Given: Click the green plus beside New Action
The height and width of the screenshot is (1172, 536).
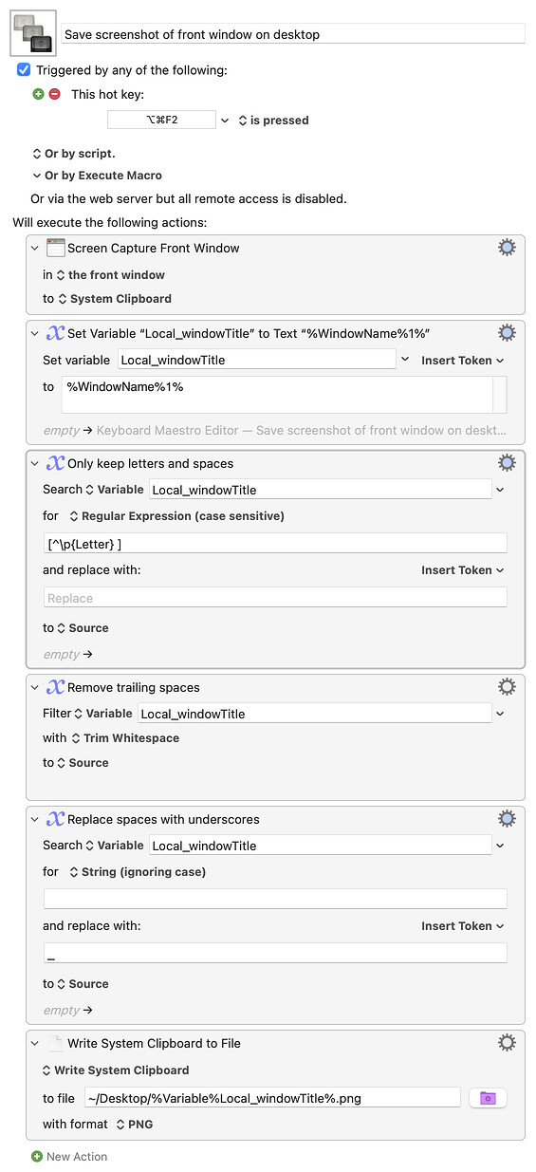Looking at the screenshot, I should [x=37, y=1157].
